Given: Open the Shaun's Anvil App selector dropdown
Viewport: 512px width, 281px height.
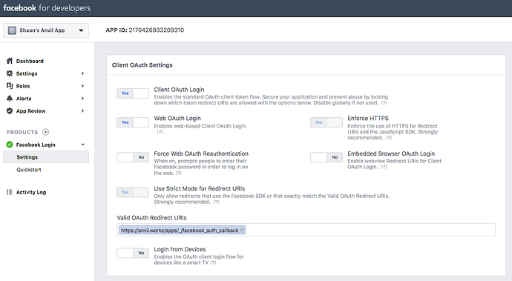Looking at the screenshot, I should [46, 30].
